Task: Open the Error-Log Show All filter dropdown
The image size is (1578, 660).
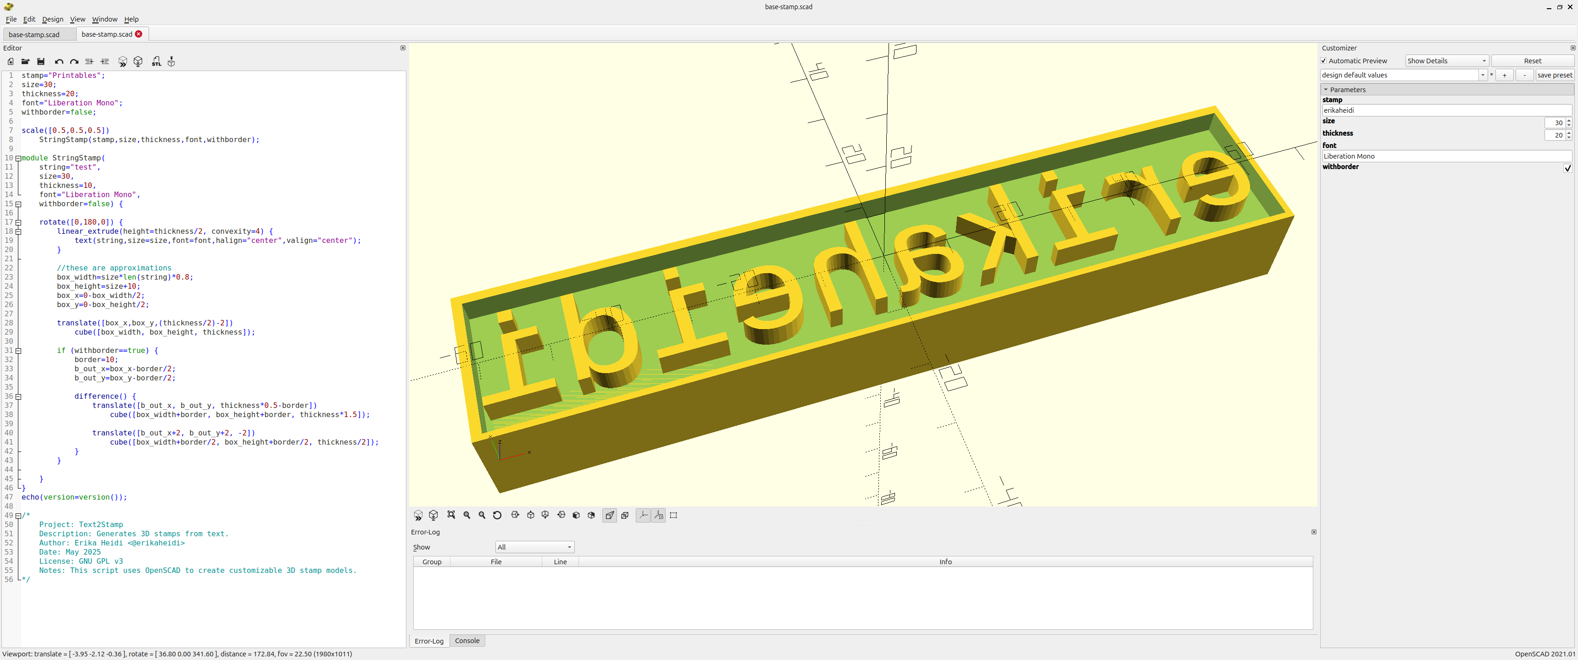Action: pyautogui.click(x=534, y=547)
